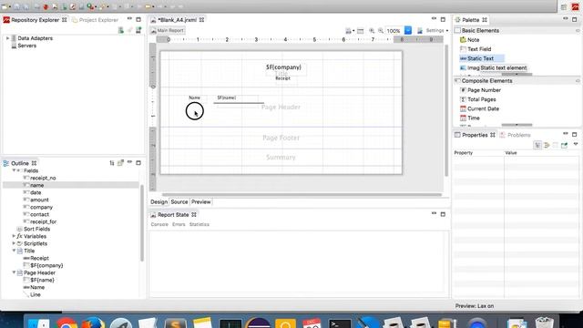Click the Main Report button
Screen dimensions: 583x328
pyautogui.click(x=168, y=30)
